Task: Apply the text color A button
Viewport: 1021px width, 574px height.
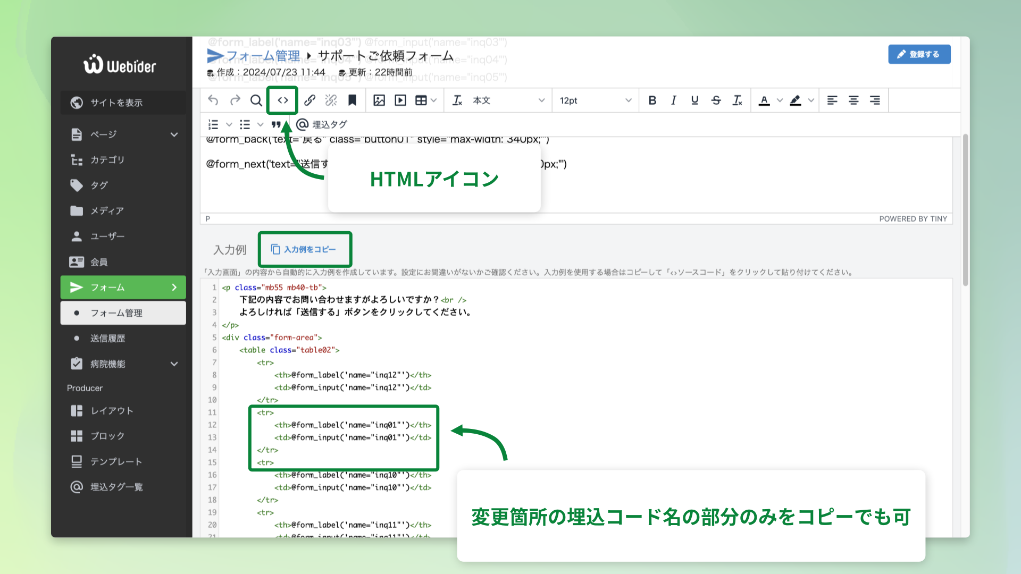Action: point(764,100)
